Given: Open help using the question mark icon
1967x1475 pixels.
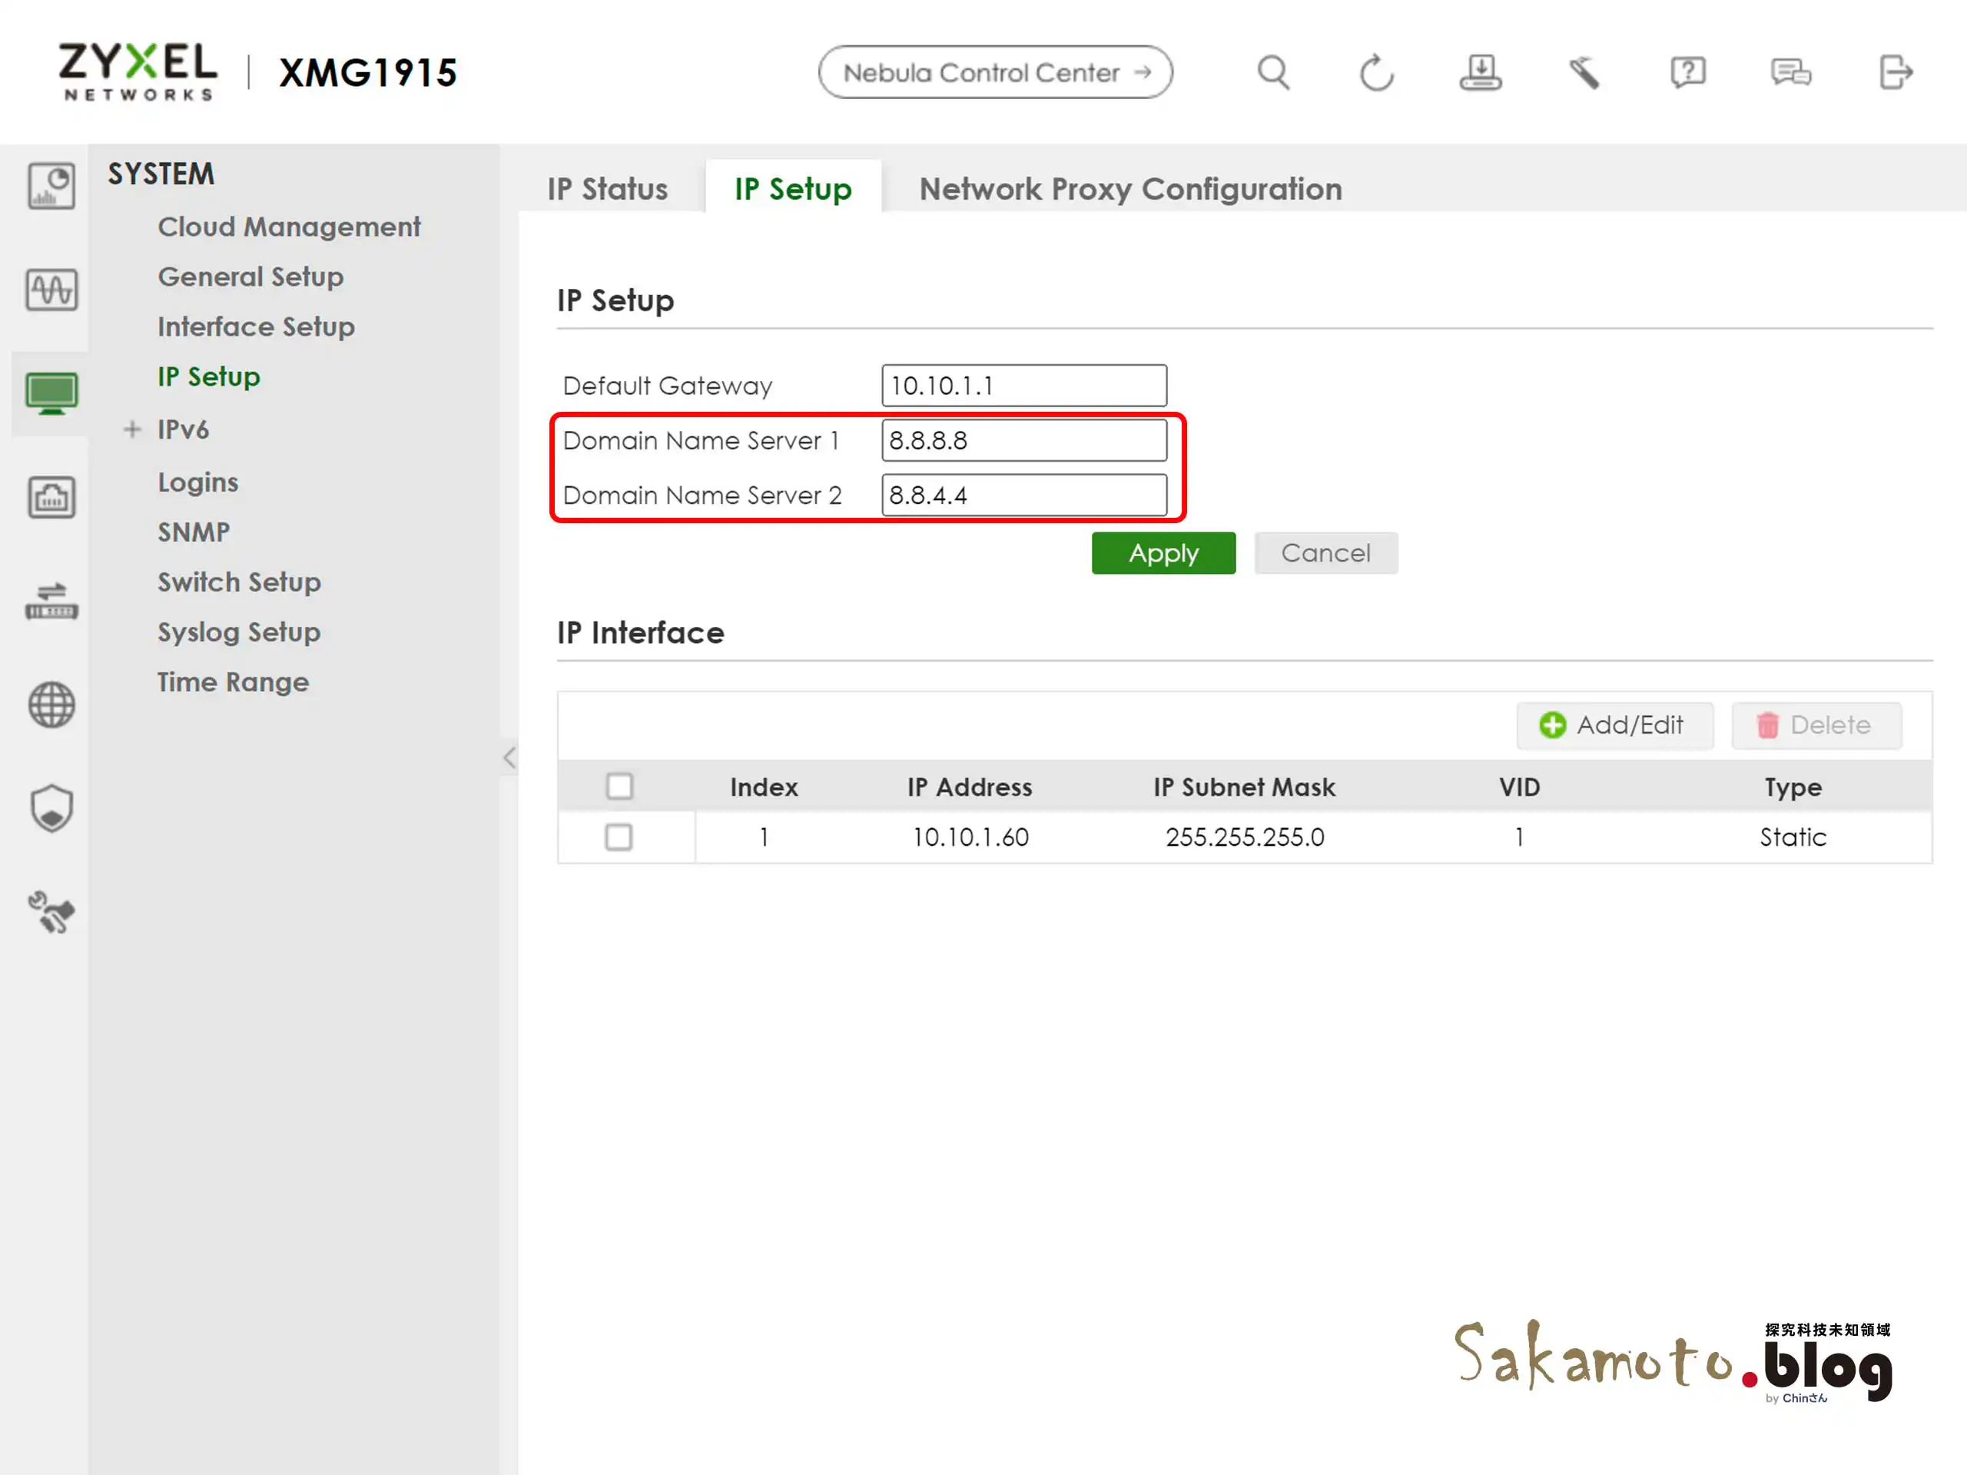Looking at the screenshot, I should (x=1688, y=72).
